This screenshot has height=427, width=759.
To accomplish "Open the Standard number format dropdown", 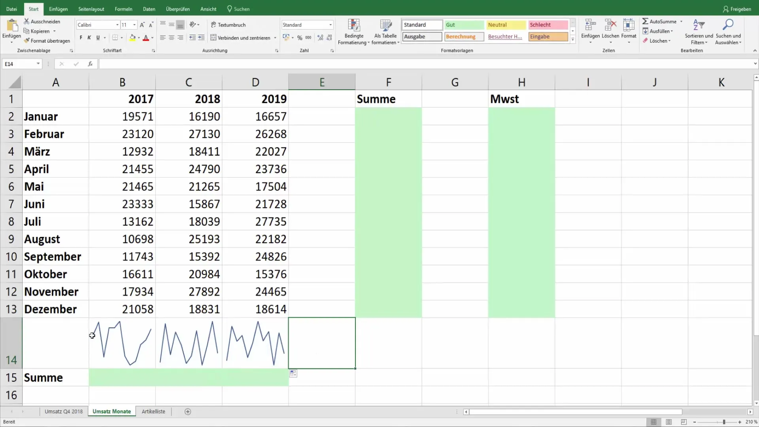I will pyautogui.click(x=330, y=25).
